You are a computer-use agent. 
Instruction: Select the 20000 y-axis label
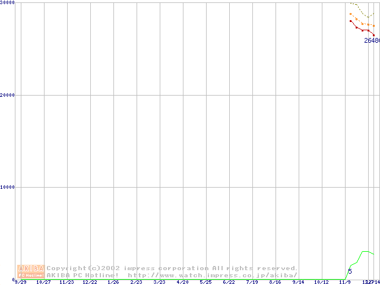[x=8, y=95]
